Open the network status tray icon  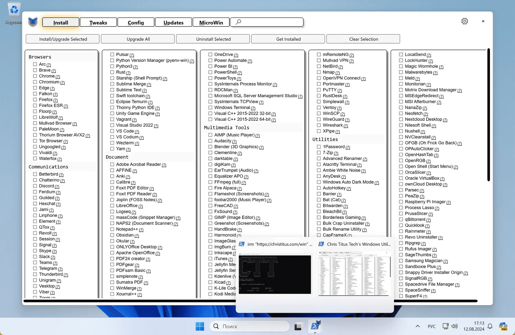tap(446, 326)
